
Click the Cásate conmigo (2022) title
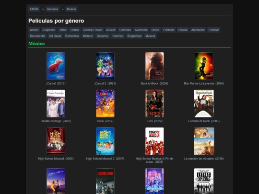coord(56,121)
